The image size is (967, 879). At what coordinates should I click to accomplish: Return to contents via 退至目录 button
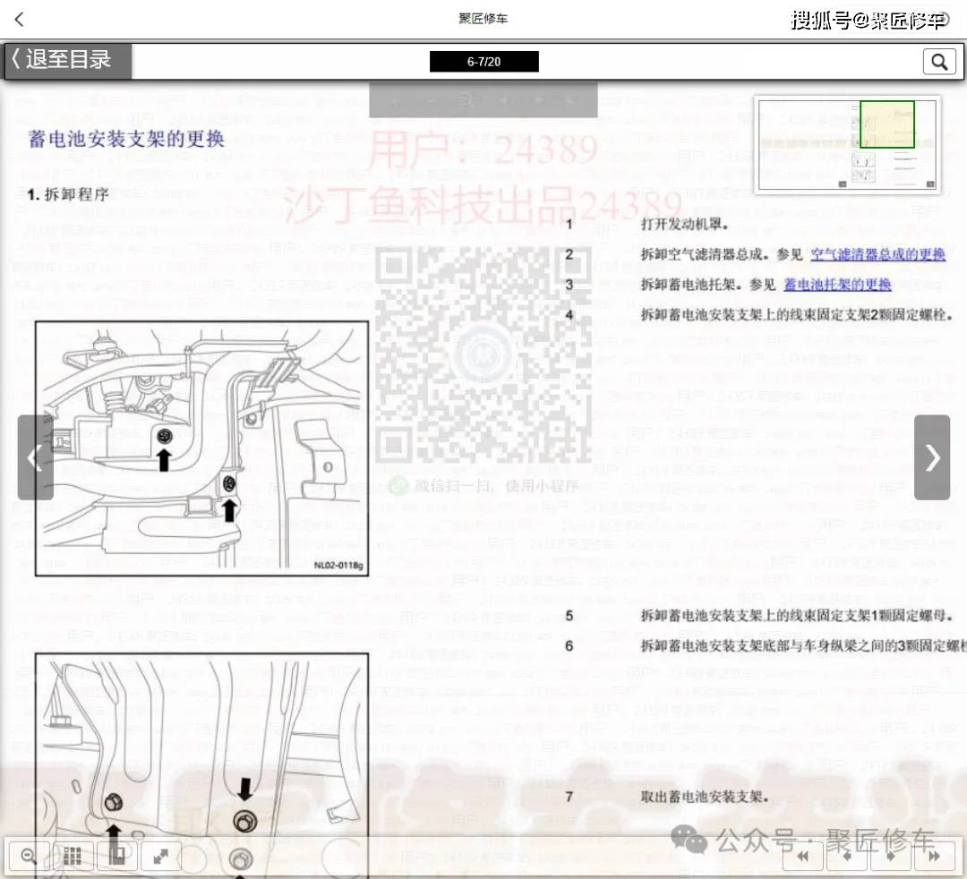point(68,61)
